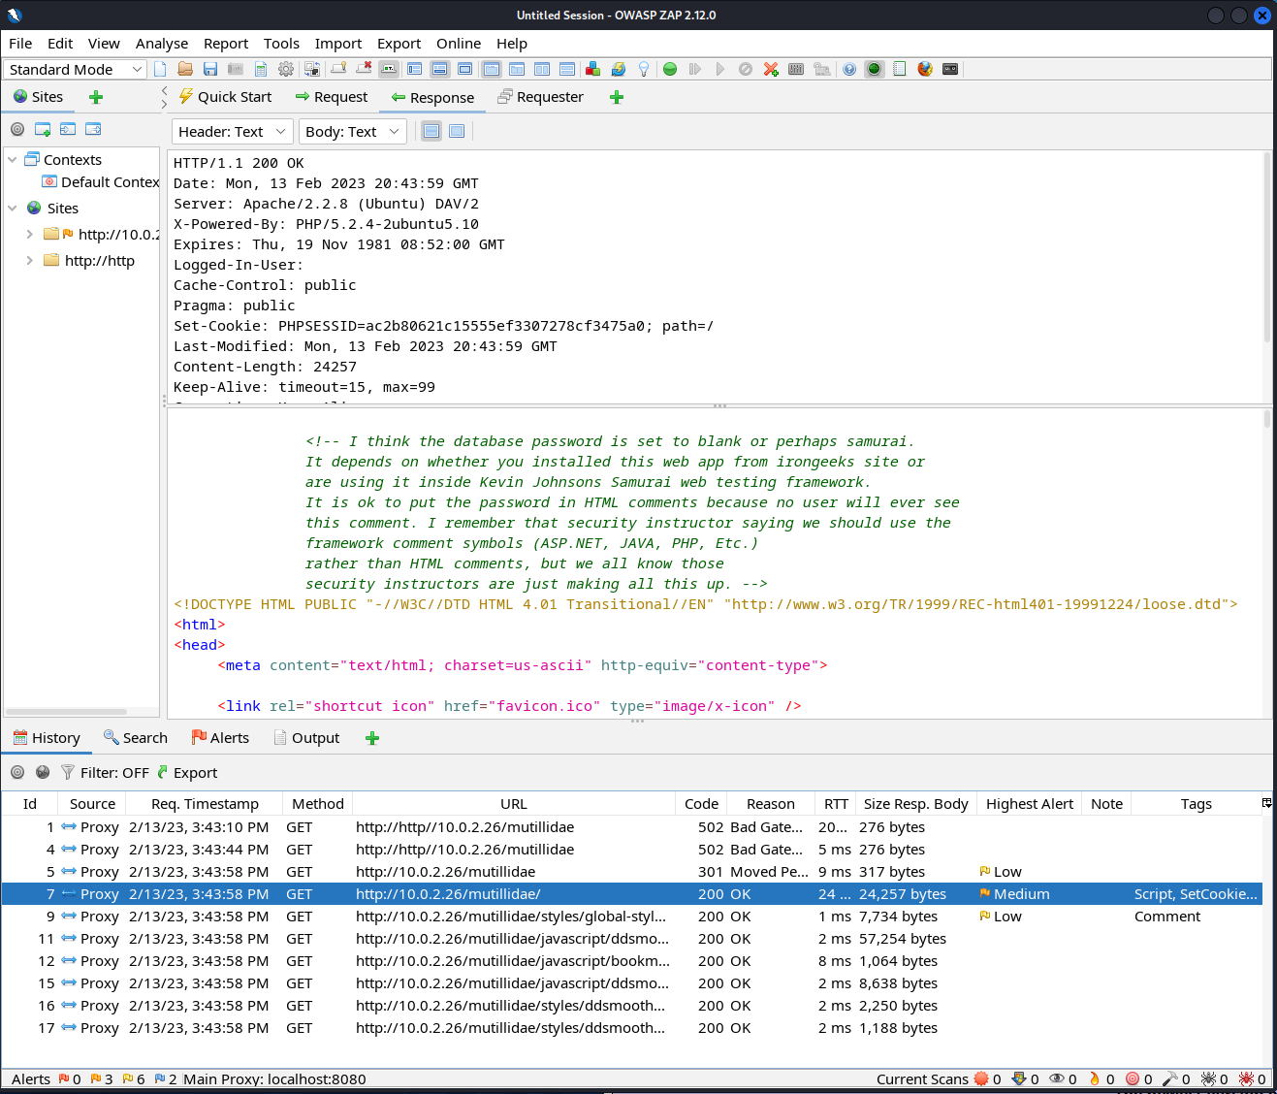
Task: Toggle expand Sites tab layout button
Action: (x=414, y=69)
